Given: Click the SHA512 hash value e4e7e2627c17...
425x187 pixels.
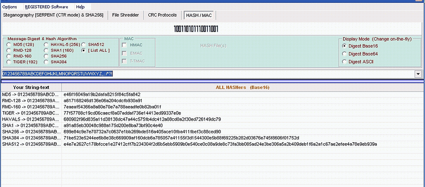Looking at the screenshot, I should click(221, 144).
